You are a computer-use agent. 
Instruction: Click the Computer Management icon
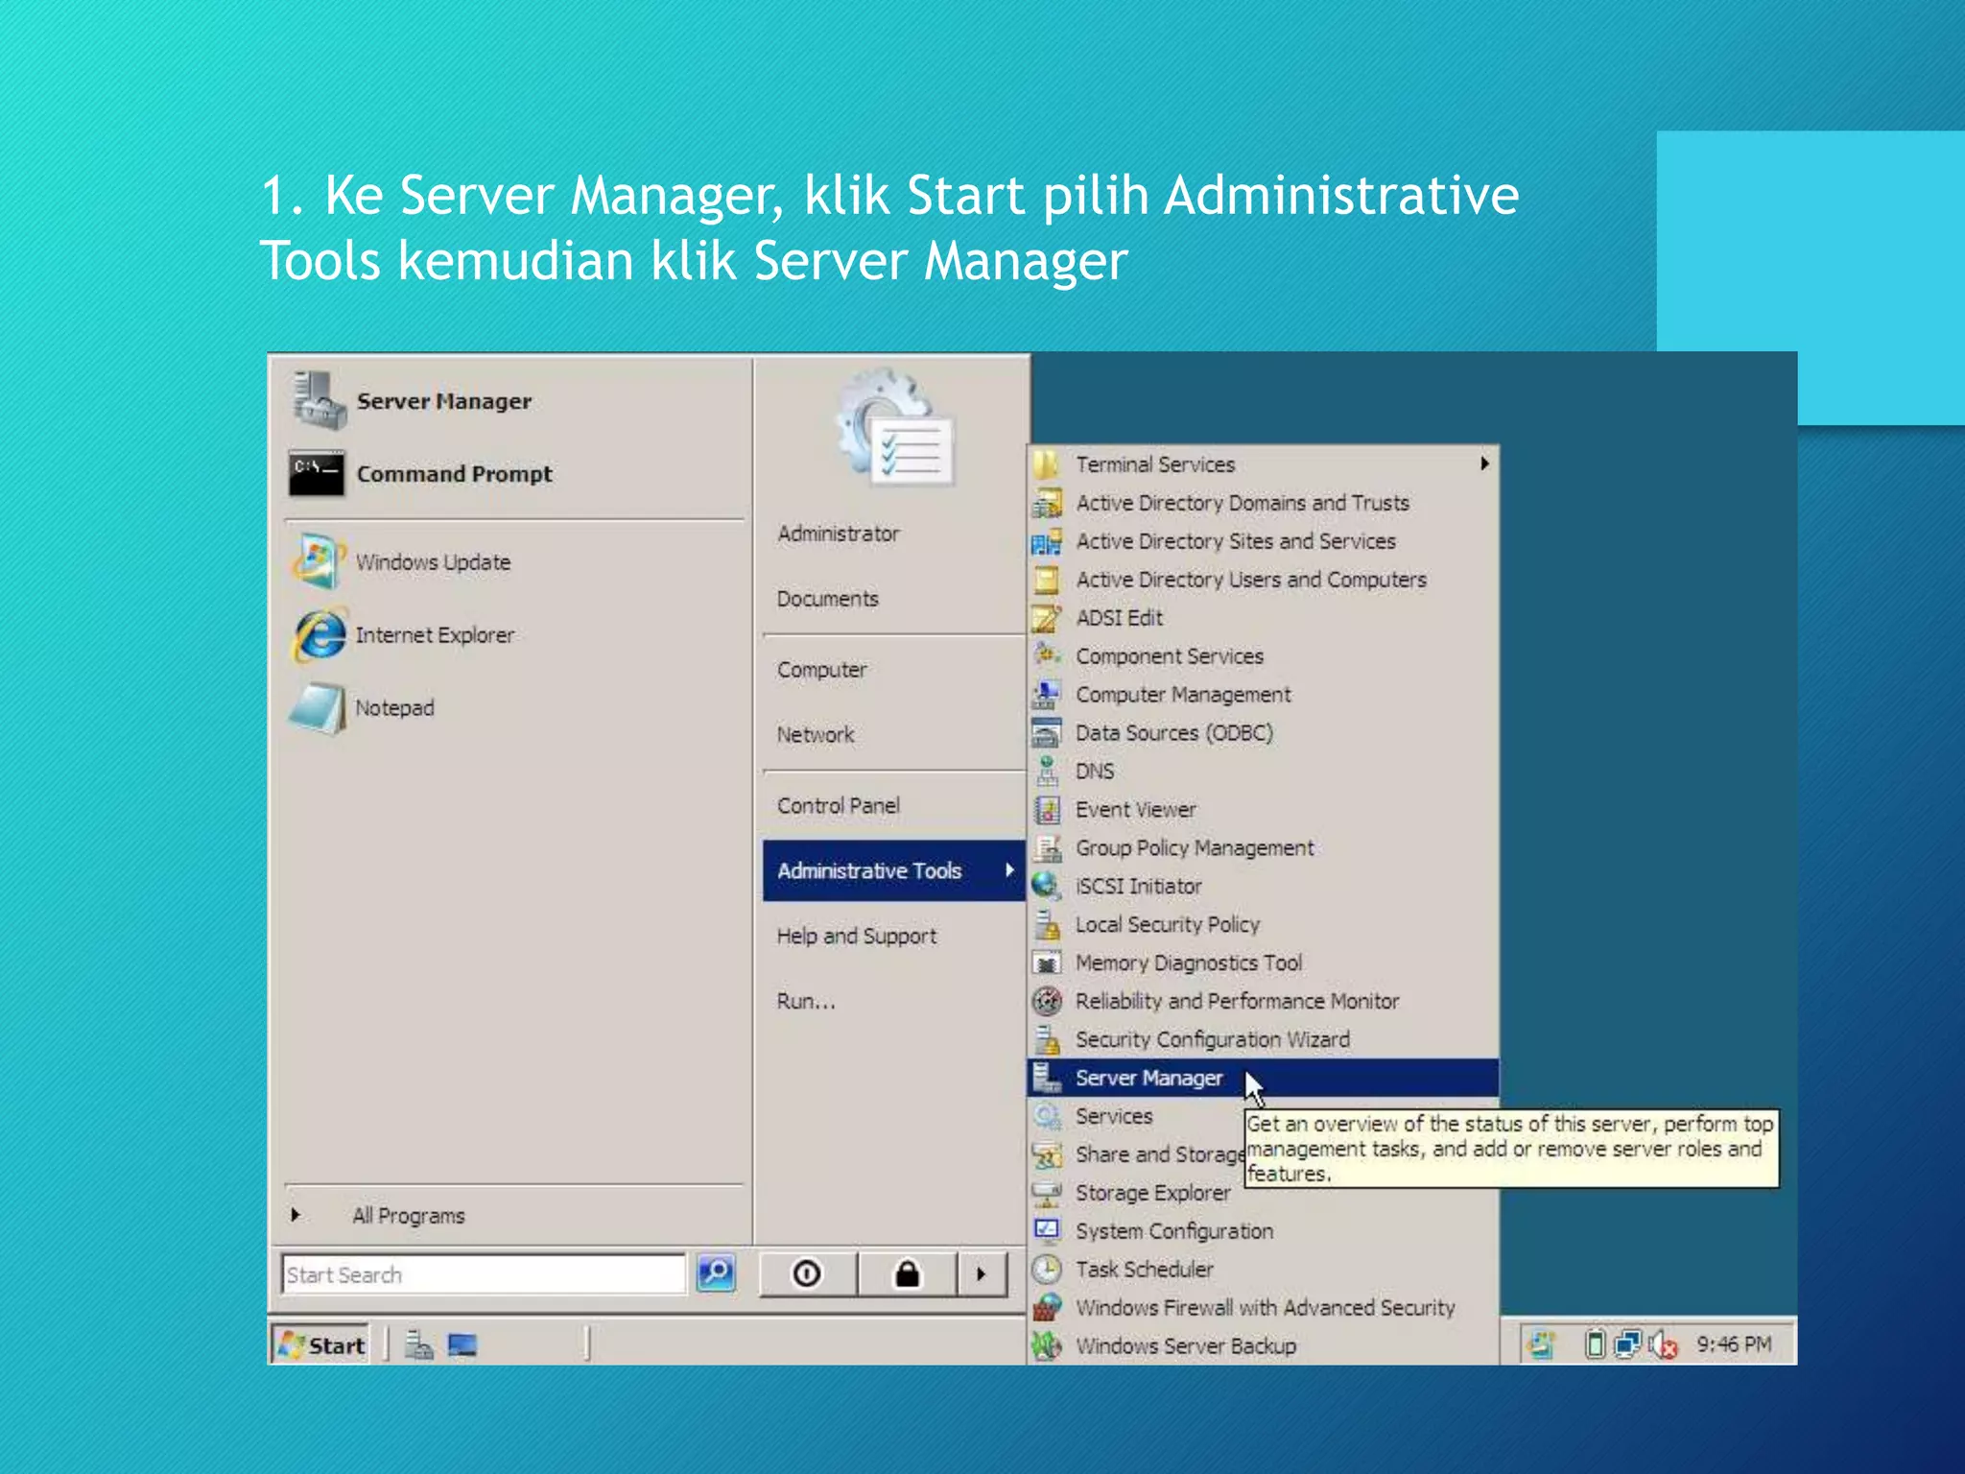click(x=1047, y=695)
